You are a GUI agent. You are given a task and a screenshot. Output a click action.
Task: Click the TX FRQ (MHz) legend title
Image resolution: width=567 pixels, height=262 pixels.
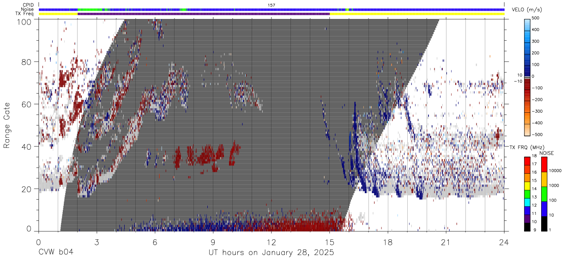(x=526, y=147)
